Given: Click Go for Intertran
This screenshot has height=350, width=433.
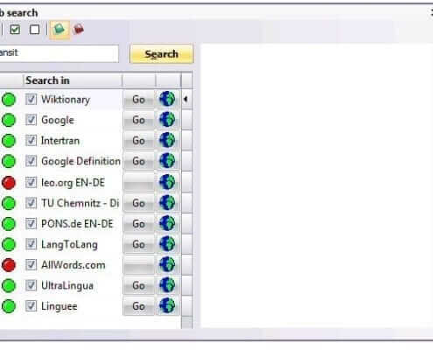Looking at the screenshot, I should pos(138,141).
